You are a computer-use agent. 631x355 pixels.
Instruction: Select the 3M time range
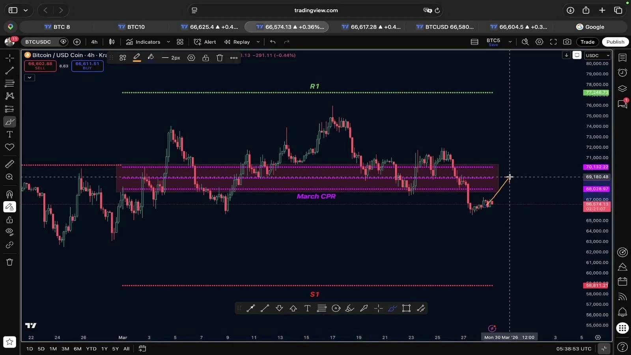[x=65, y=349]
